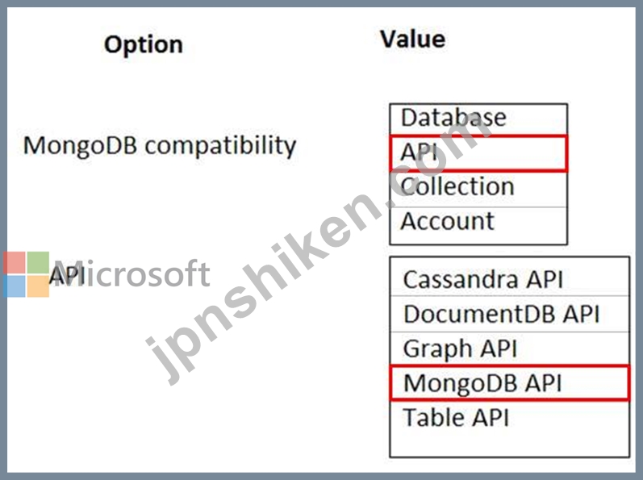
Task: Choose the highlighted API option
Action: (x=478, y=153)
